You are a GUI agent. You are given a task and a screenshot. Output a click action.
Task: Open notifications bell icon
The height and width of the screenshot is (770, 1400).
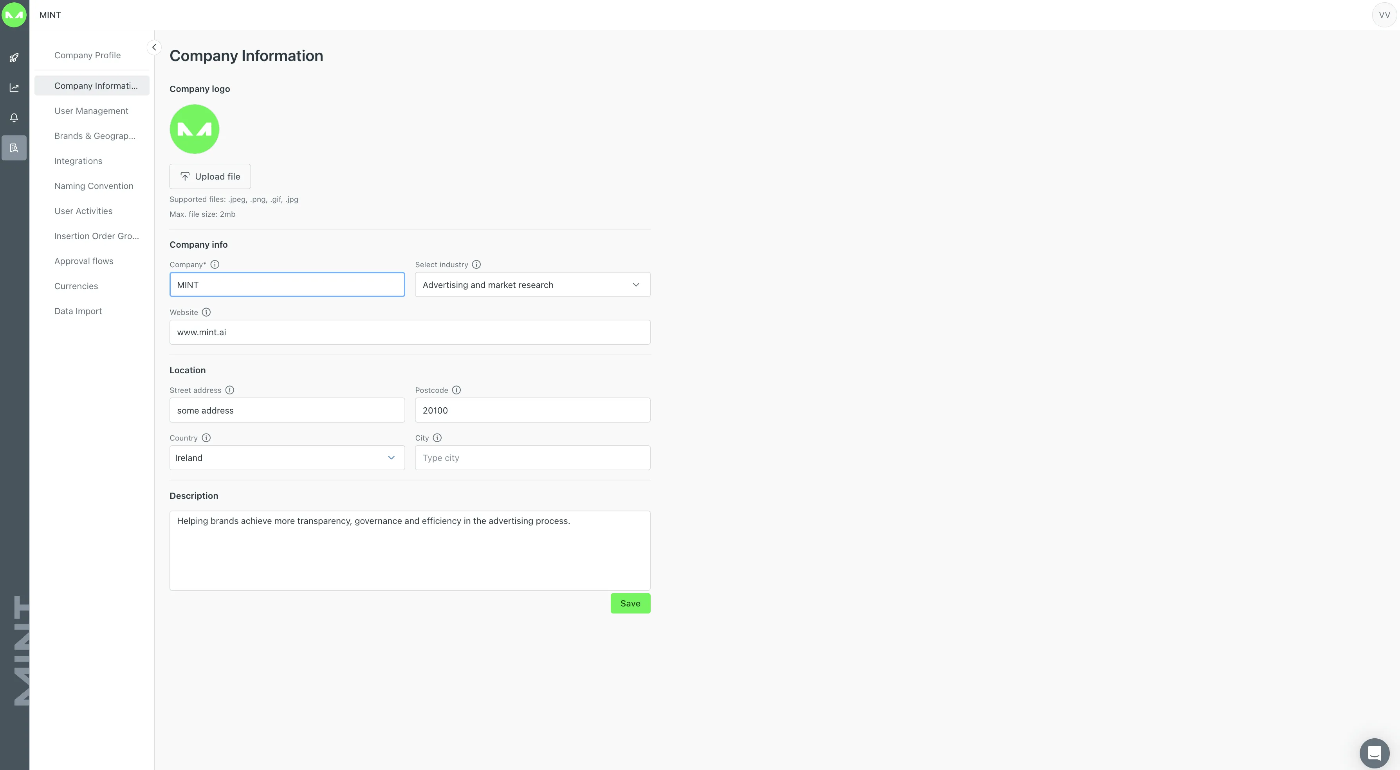pos(14,118)
